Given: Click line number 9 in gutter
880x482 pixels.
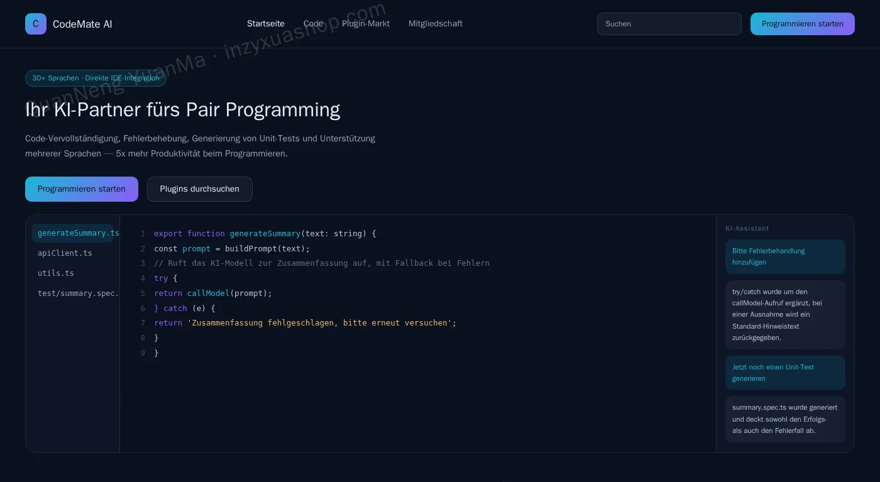Looking at the screenshot, I should (x=143, y=353).
